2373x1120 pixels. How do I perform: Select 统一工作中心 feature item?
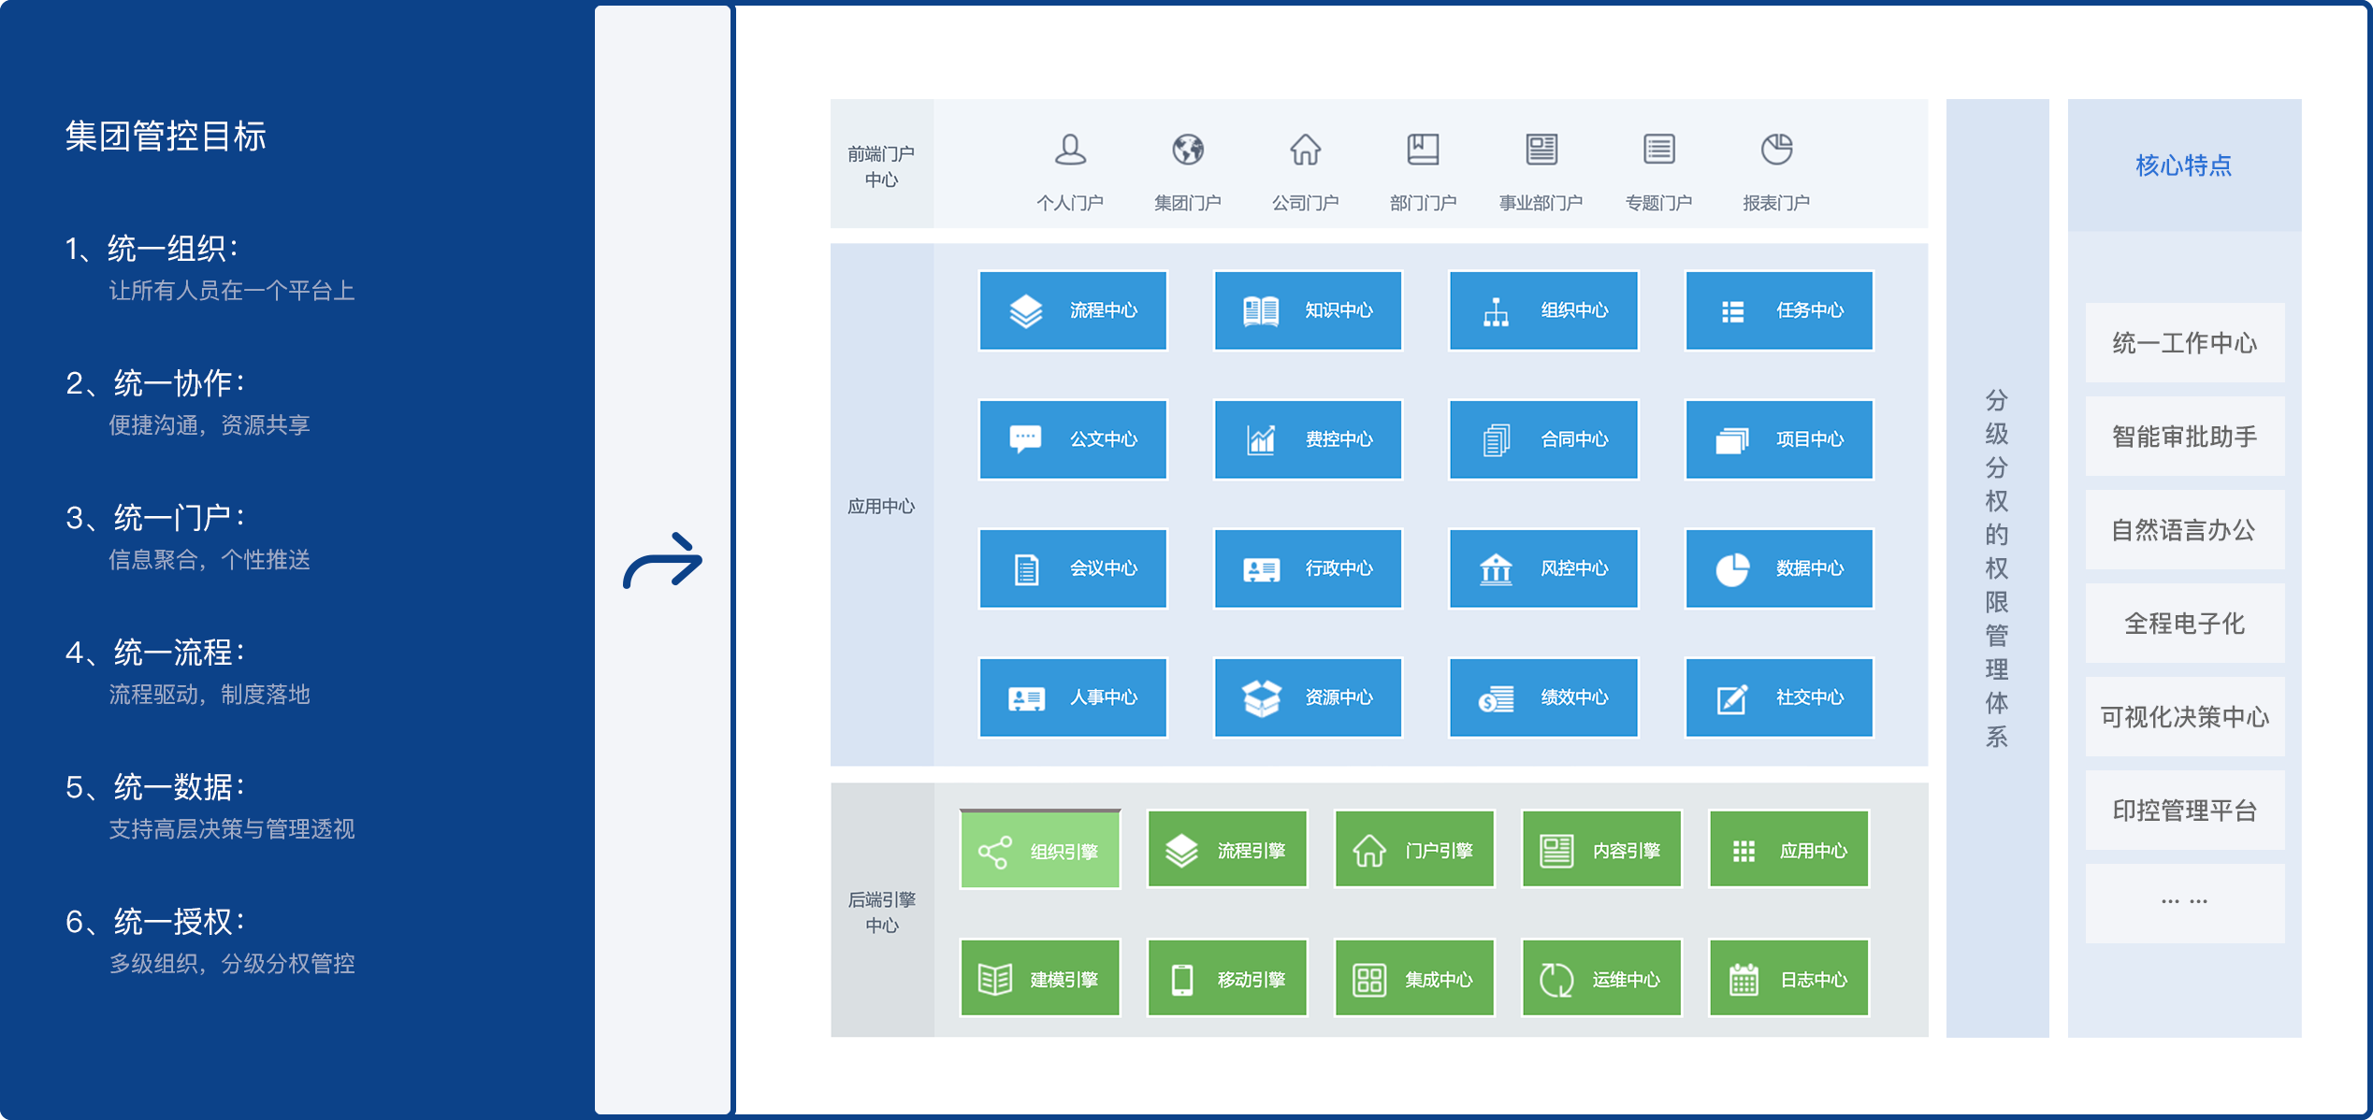point(2184,343)
